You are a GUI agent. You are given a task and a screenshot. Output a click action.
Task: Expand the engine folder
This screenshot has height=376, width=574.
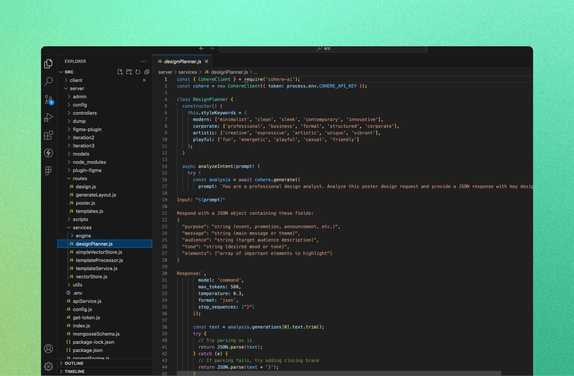(x=104, y=236)
